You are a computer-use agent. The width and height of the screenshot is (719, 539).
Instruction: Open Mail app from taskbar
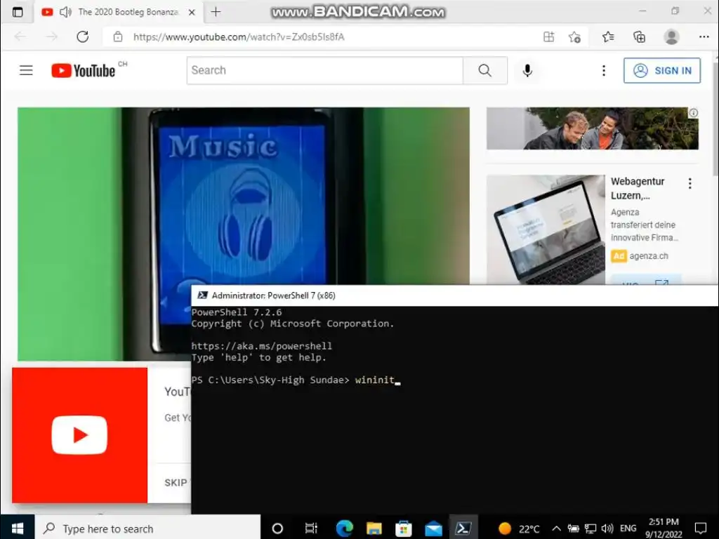pyautogui.click(x=433, y=528)
